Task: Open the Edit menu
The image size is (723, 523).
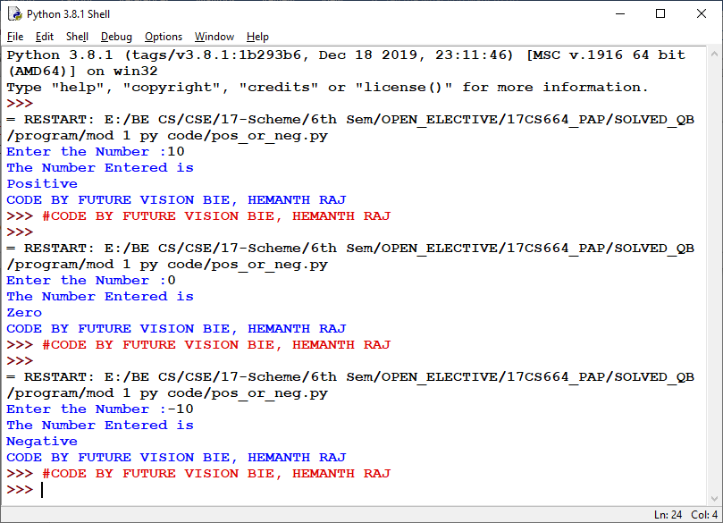Action: click(44, 37)
